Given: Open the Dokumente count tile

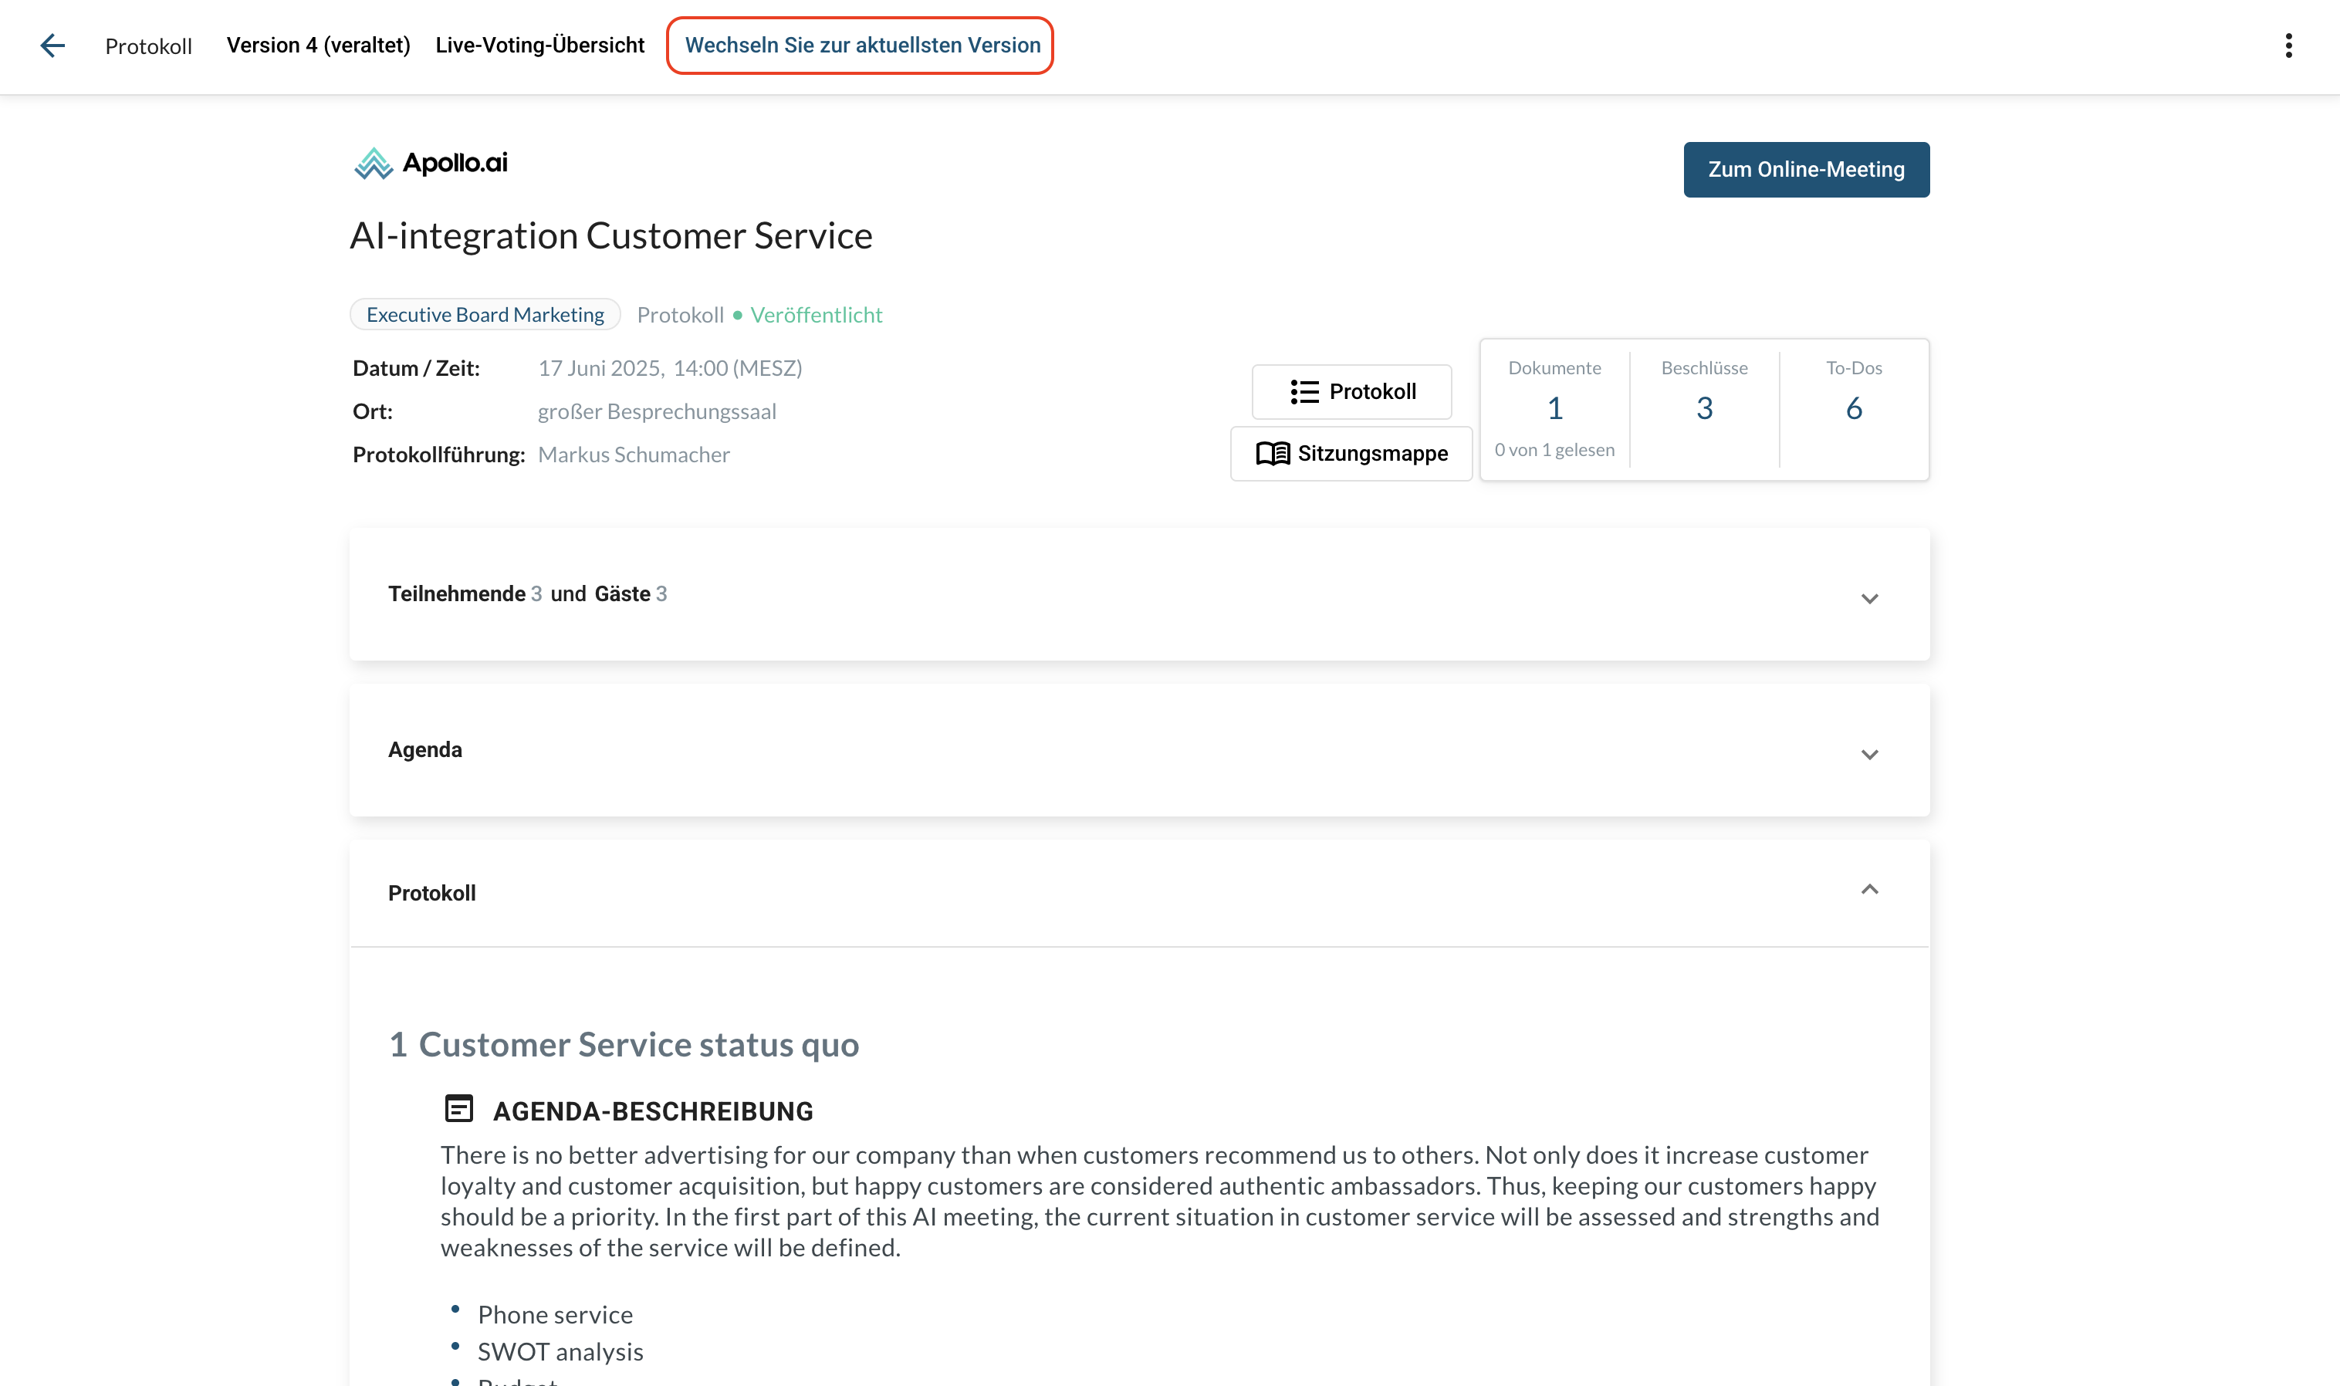Looking at the screenshot, I should coord(1554,408).
